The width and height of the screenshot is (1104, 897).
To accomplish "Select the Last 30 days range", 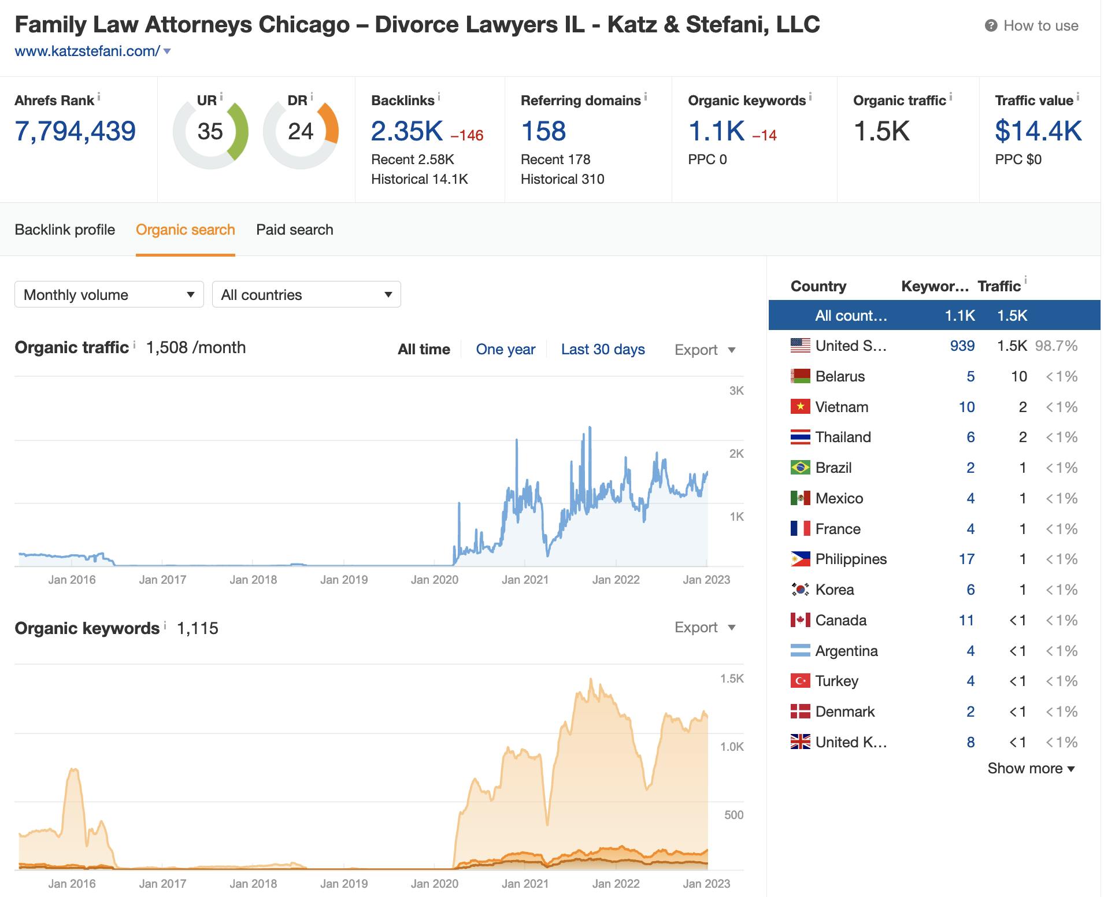I will (x=603, y=350).
